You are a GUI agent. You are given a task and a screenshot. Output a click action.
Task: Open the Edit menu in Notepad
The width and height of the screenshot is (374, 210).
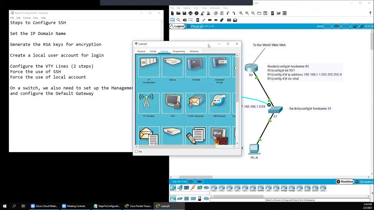tap(18, 18)
